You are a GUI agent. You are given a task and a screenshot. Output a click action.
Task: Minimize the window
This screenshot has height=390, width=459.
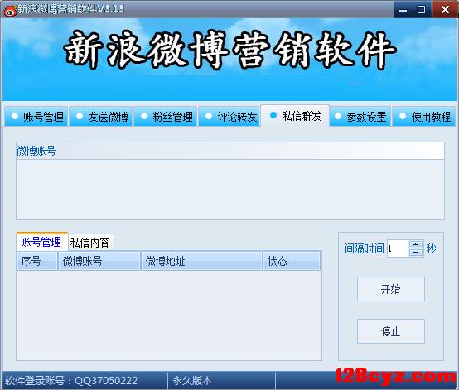(403, 10)
